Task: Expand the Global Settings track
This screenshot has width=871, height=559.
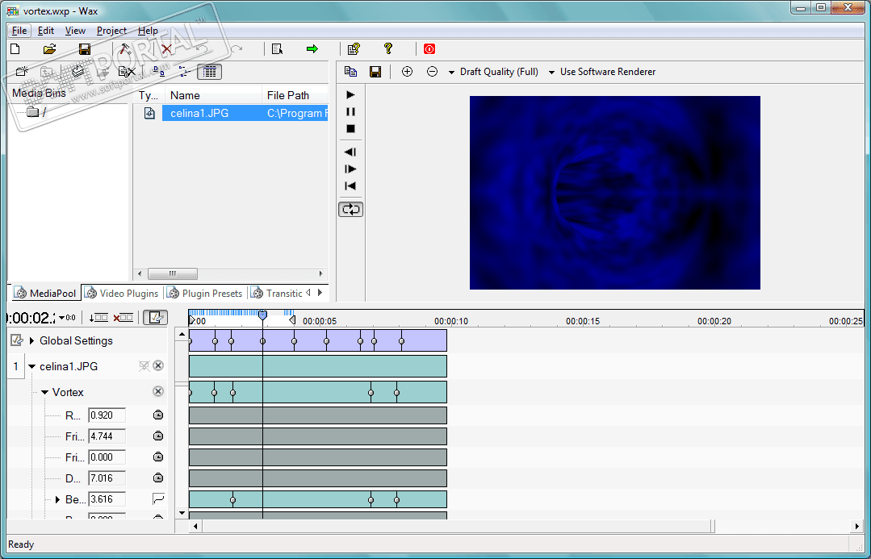Action: coord(31,340)
